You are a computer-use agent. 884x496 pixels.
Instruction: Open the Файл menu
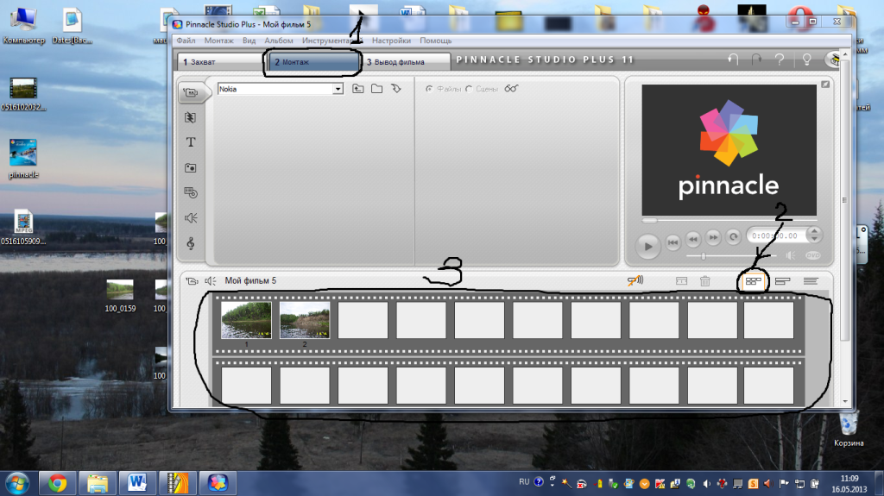[186, 41]
